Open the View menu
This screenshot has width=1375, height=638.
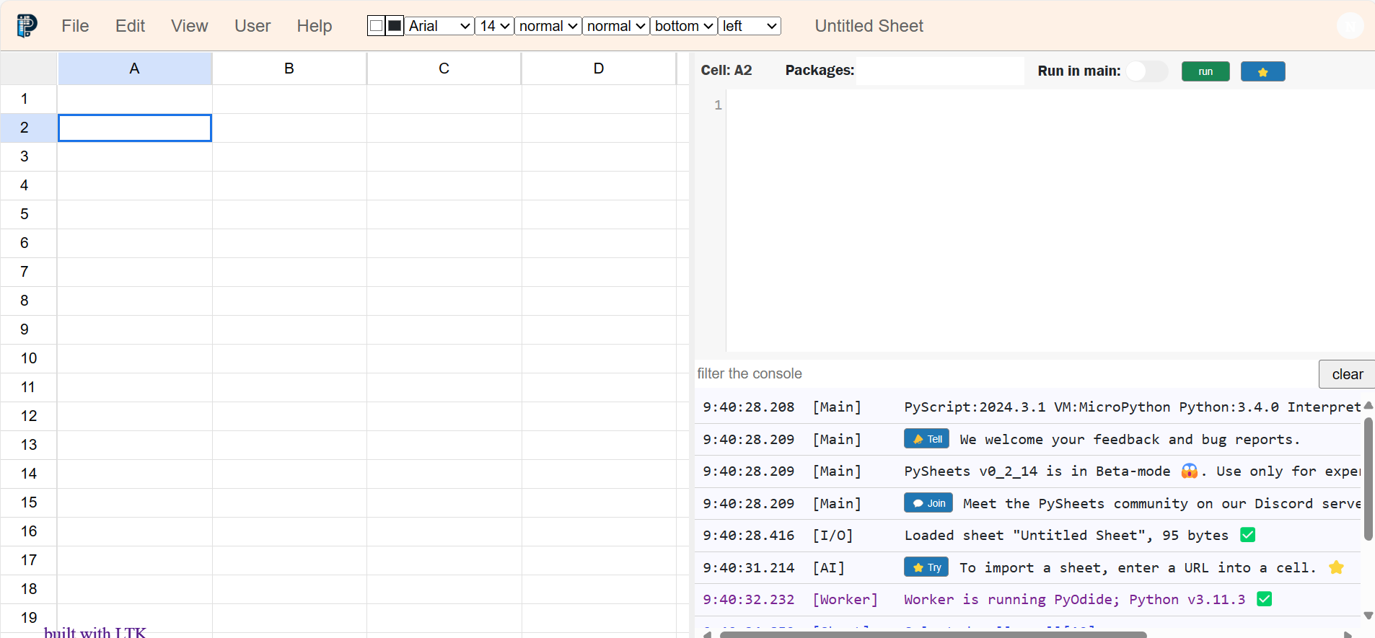point(189,26)
